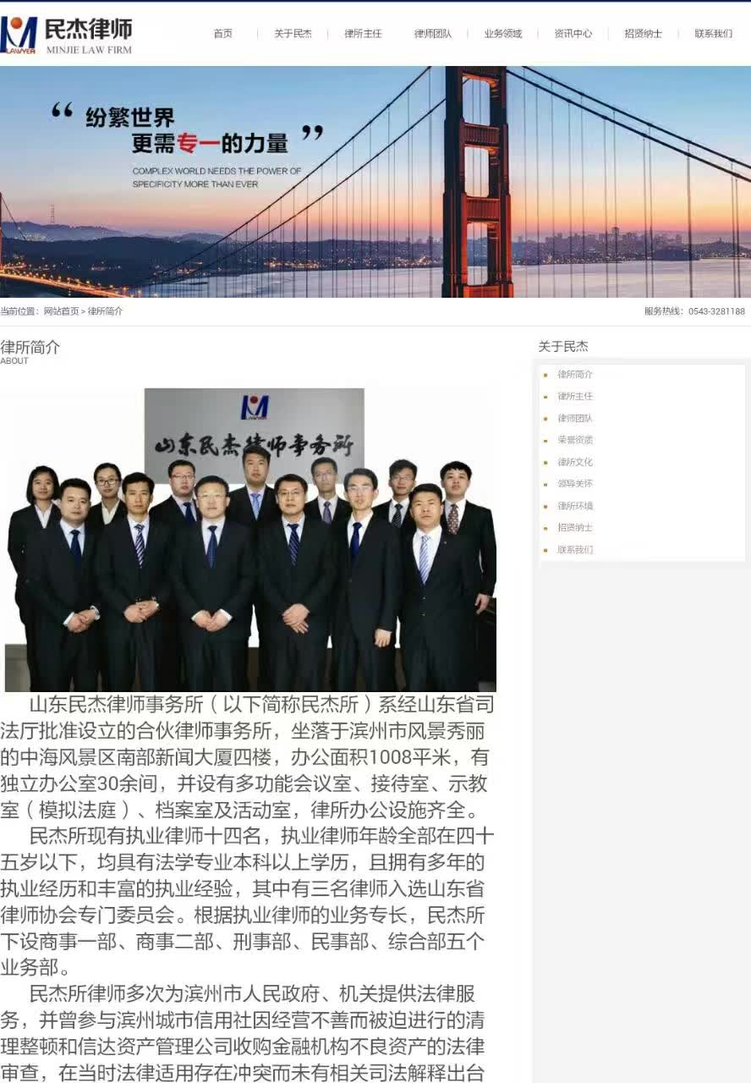Click the 律所简介 ABOUT page heading
Image resolution: width=751 pixels, height=1083 pixels.
pyautogui.click(x=30, y=352)
